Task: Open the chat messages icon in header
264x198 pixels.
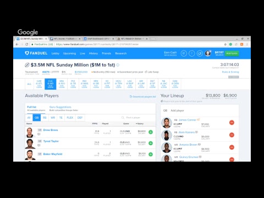Action: click(x=200, y=53)
